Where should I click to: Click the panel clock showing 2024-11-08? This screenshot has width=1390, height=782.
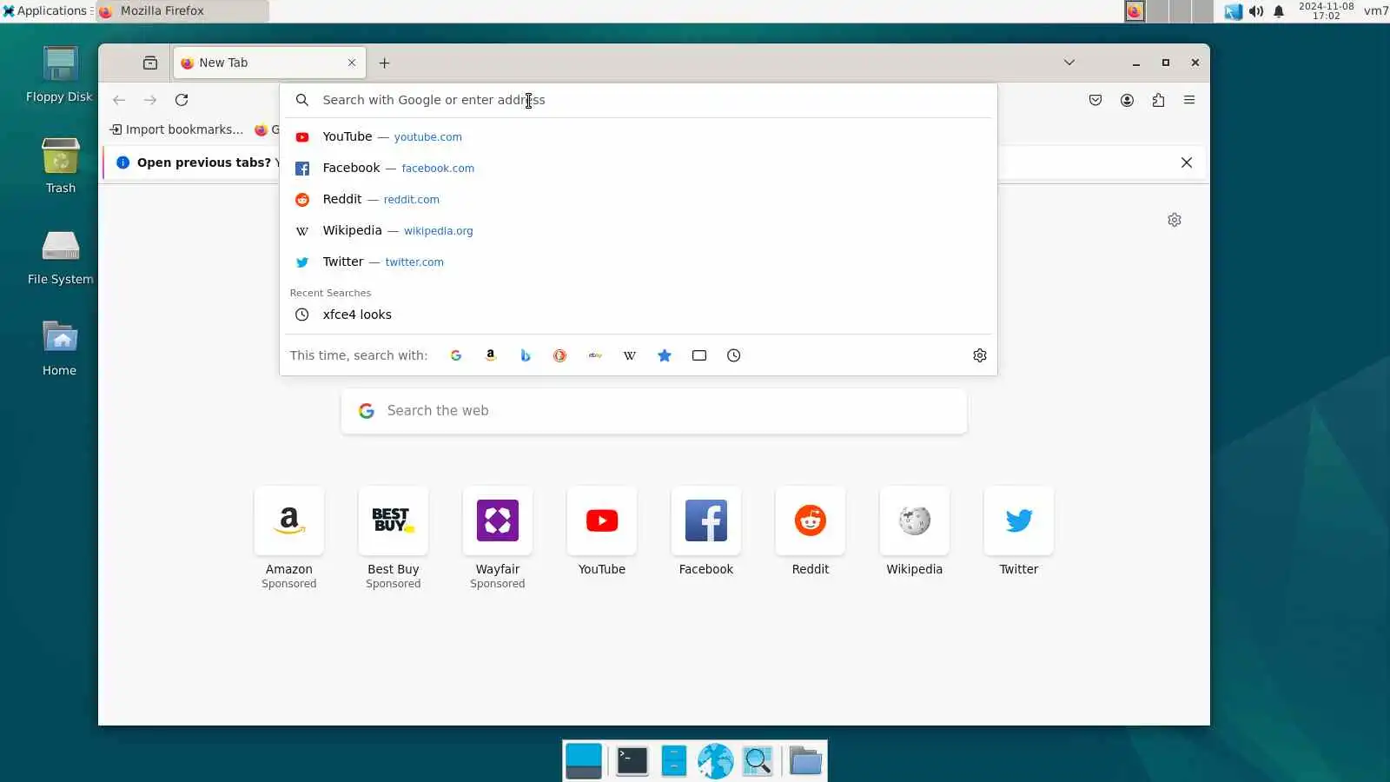tap(1326, 10)
